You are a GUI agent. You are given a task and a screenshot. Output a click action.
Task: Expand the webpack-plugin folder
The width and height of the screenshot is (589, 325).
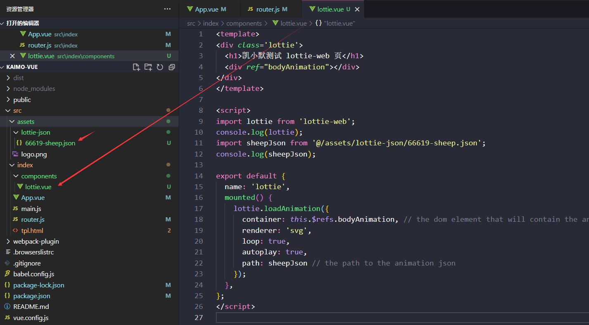pos(89,241)
